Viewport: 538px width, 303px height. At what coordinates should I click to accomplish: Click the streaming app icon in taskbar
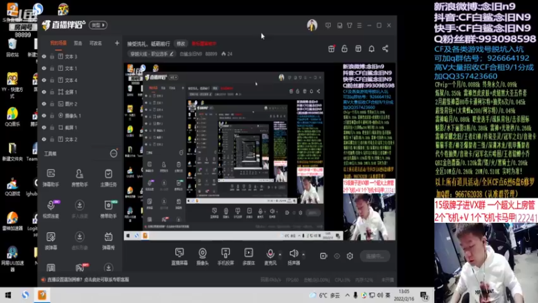(42, 295)
